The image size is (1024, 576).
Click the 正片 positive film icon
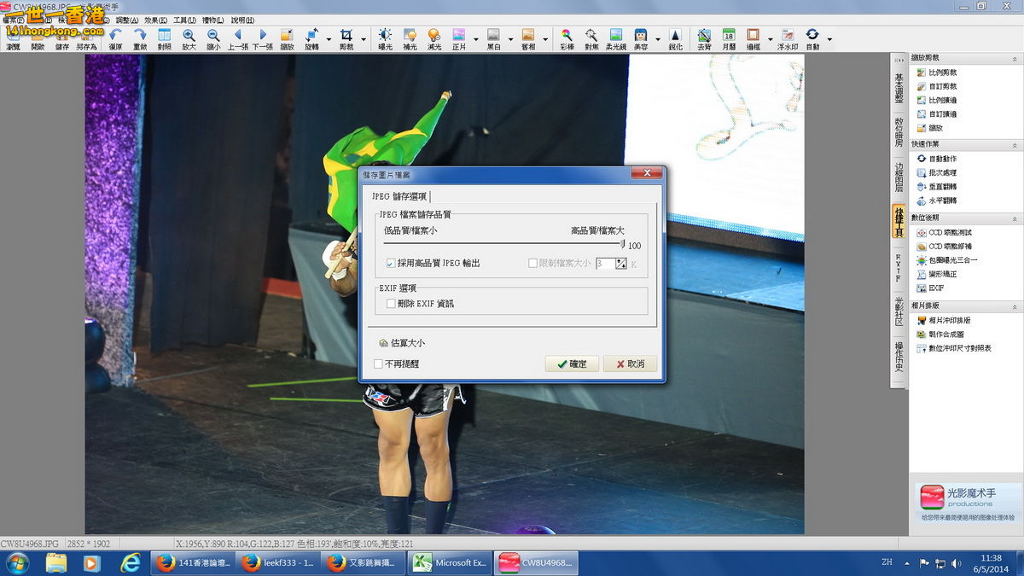click(x=459, y=38)
